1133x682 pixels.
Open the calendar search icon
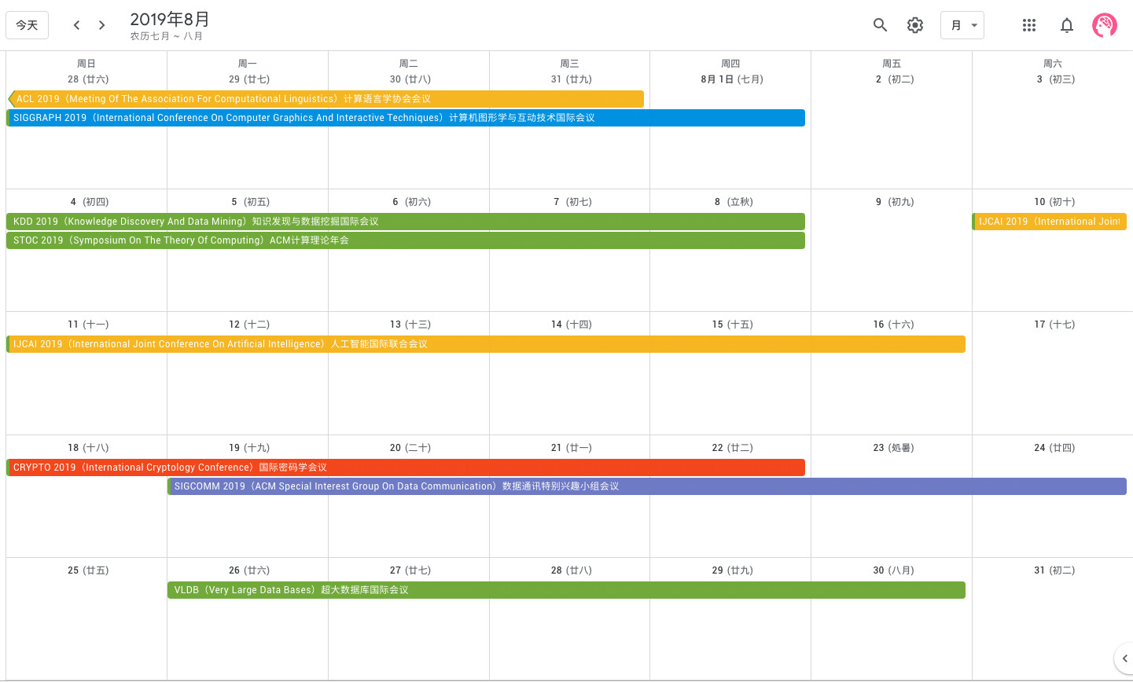point(880,25)
